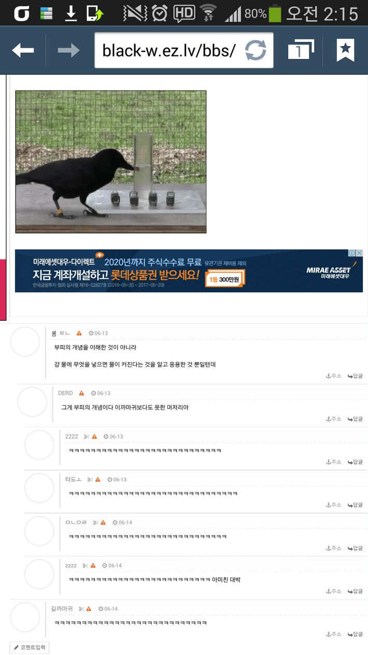The height and width of the screenshot is (655, 368).
Task: Tap the browser back arrow
Action: (23, 50)
